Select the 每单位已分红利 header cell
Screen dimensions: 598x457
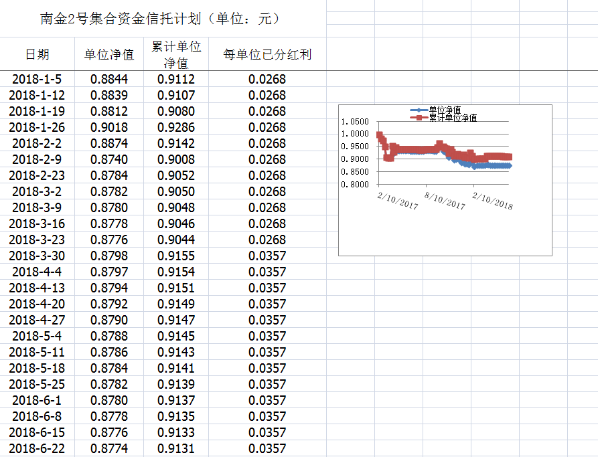(x=267, y=54)
